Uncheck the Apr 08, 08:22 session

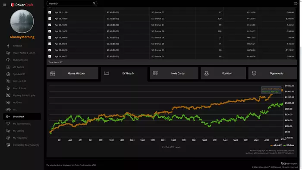pyautogui.click(x=50, y=57)
